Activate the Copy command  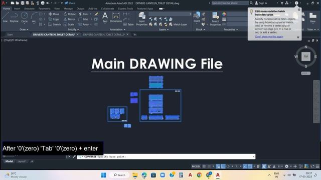[x=54, y=19]
